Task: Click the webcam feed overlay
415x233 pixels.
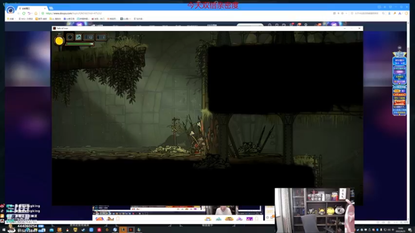Action: pyautogui.click(x=314, y=210)
